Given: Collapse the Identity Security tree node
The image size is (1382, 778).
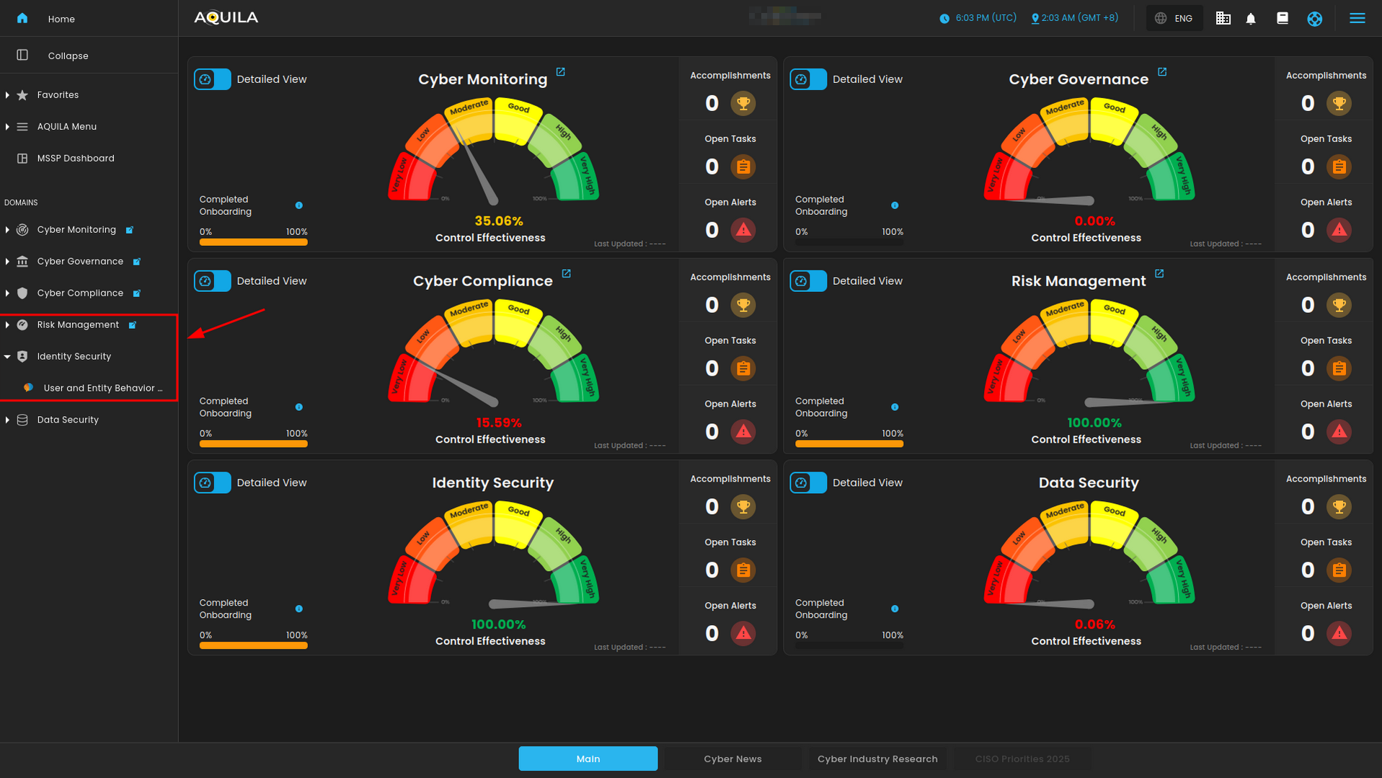Looking at the screenshot, I should pos(7,356).
